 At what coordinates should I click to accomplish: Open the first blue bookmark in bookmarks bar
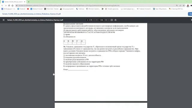point(8,9)
